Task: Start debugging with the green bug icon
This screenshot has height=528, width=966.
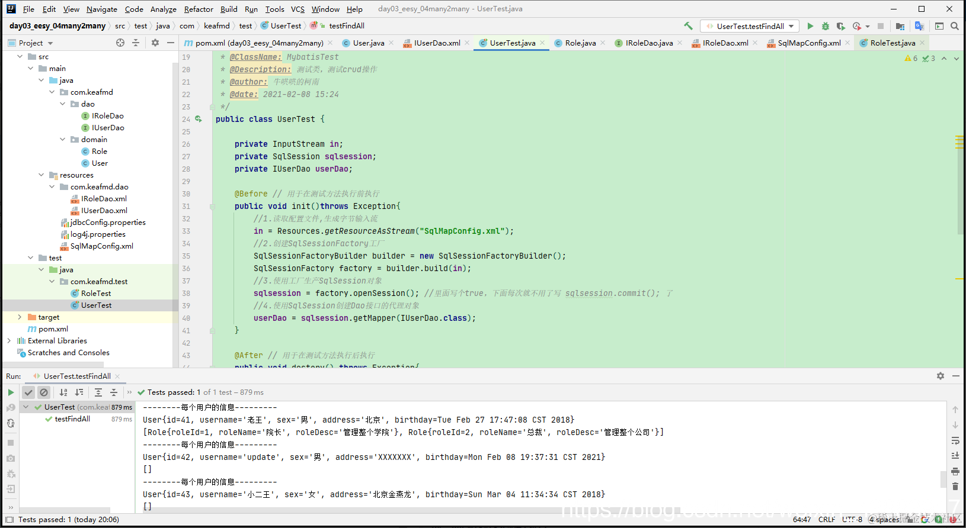Action: point(826,26)
